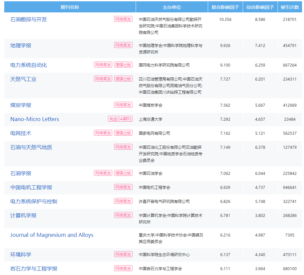Select comprehensive impact factor 3.802

click(x=260, y=215)
